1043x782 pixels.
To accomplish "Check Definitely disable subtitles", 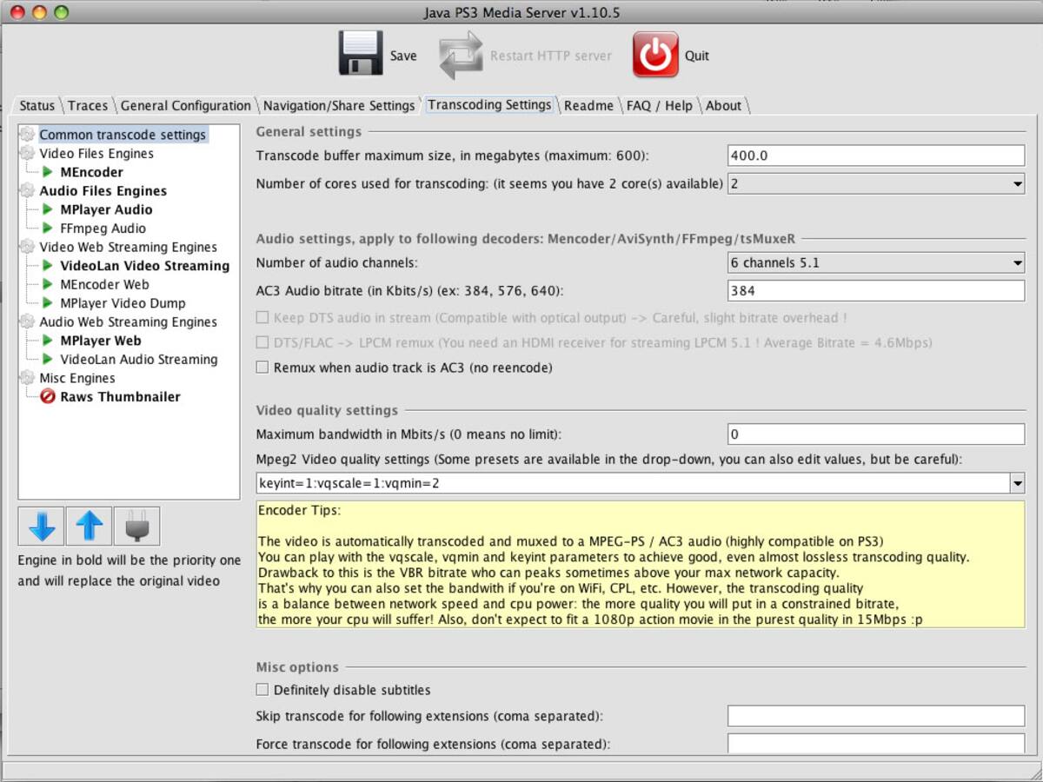I will coord(262,690).
